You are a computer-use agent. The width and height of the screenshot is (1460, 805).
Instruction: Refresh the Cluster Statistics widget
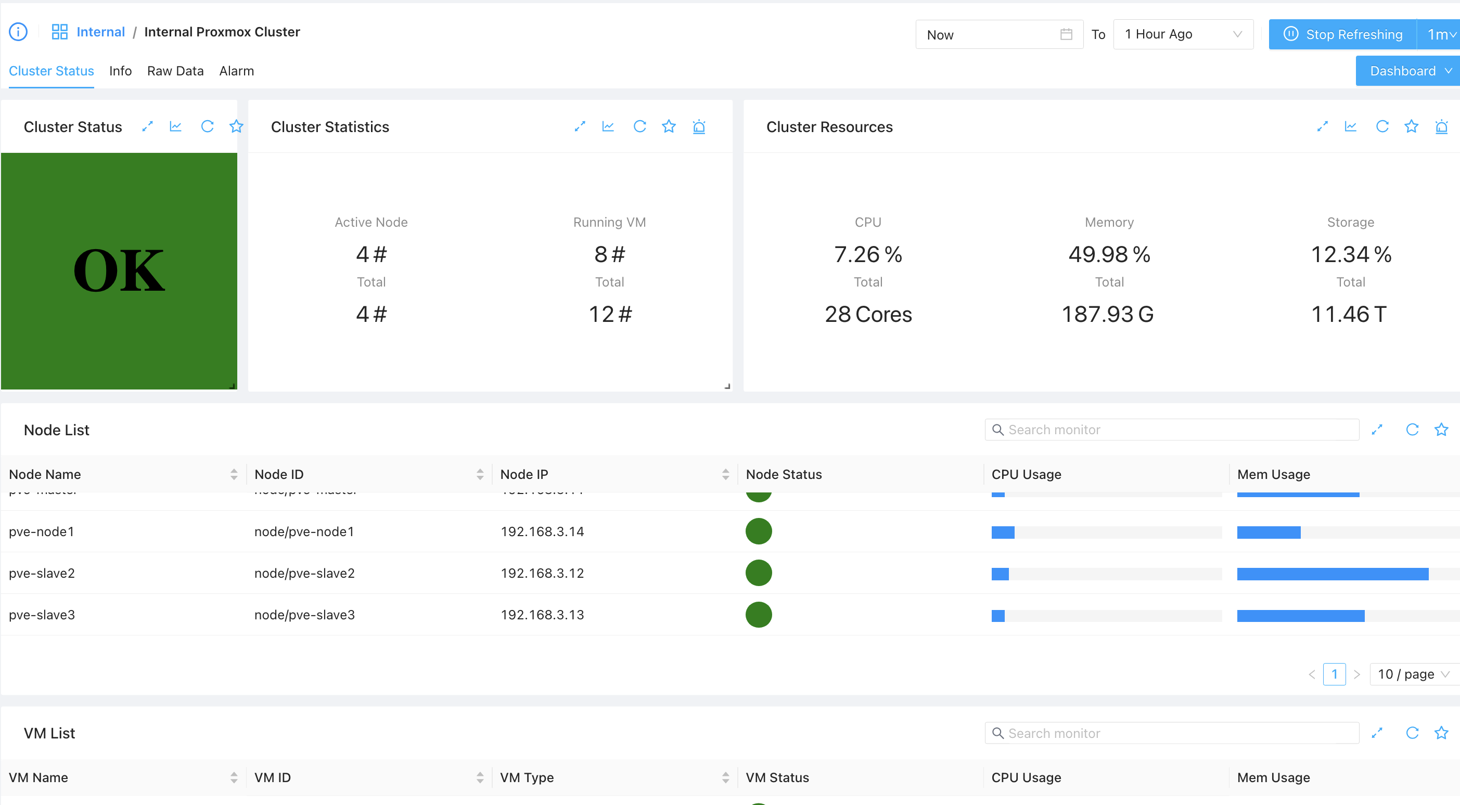pos(639,126)
